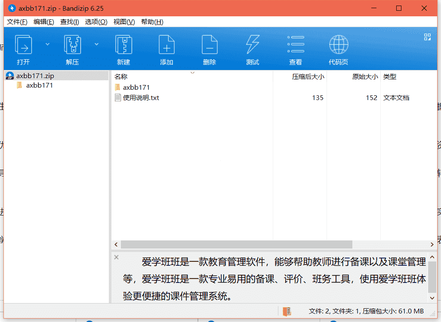This screenshot has width=441, height=322.
Task: Click the status bar text 压缩包大小: 61.0 MB
Action: tap(393, 311)
